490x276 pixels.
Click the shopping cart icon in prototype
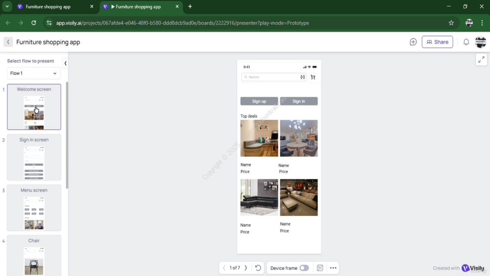click(x=313, y=77)
